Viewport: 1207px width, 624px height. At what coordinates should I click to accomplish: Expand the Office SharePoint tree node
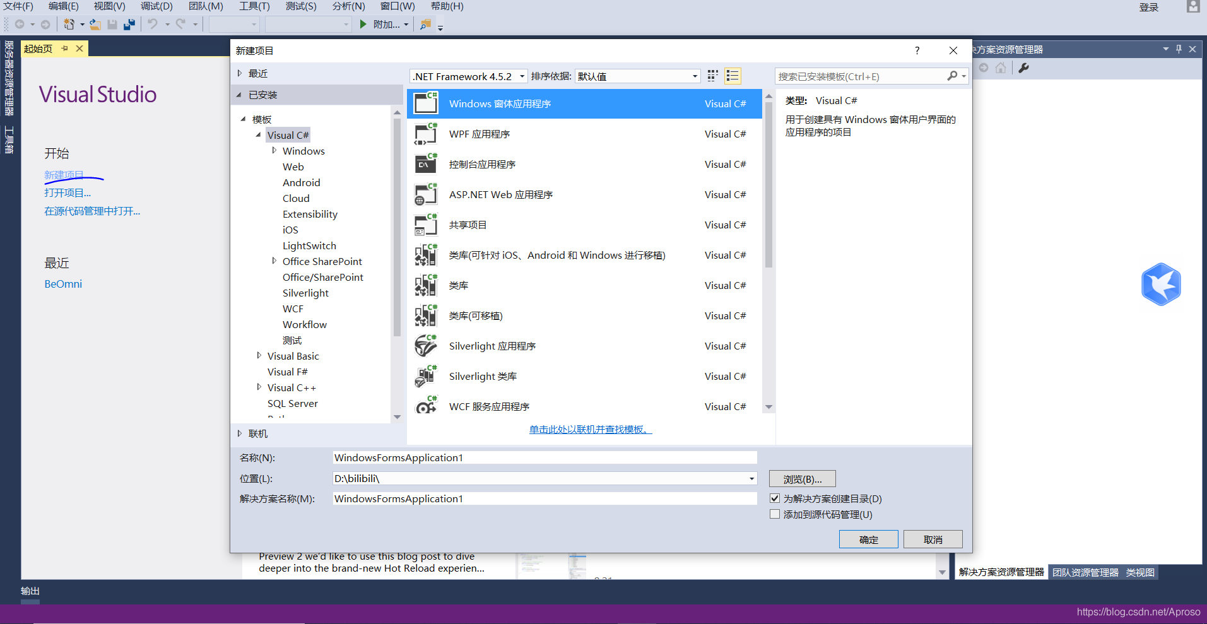[274, 261]
